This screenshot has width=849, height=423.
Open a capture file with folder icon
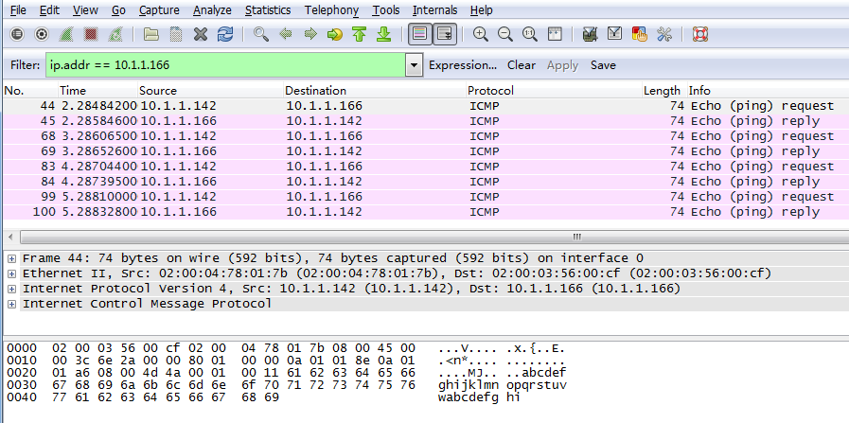coord(151,35)
